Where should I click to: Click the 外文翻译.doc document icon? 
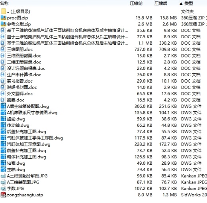pyautogui.click(x=3, y=94)
